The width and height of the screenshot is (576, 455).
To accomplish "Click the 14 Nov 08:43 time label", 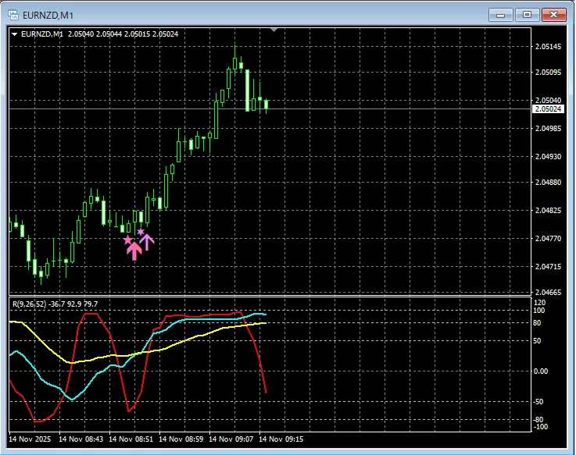I will pyautogui.click(x=80, y=439).
